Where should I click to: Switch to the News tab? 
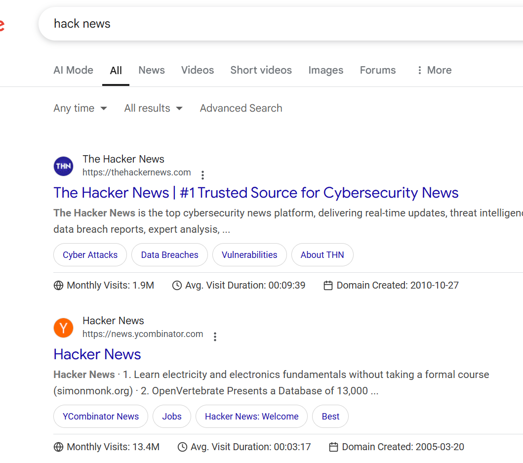(x=152, y=70)
